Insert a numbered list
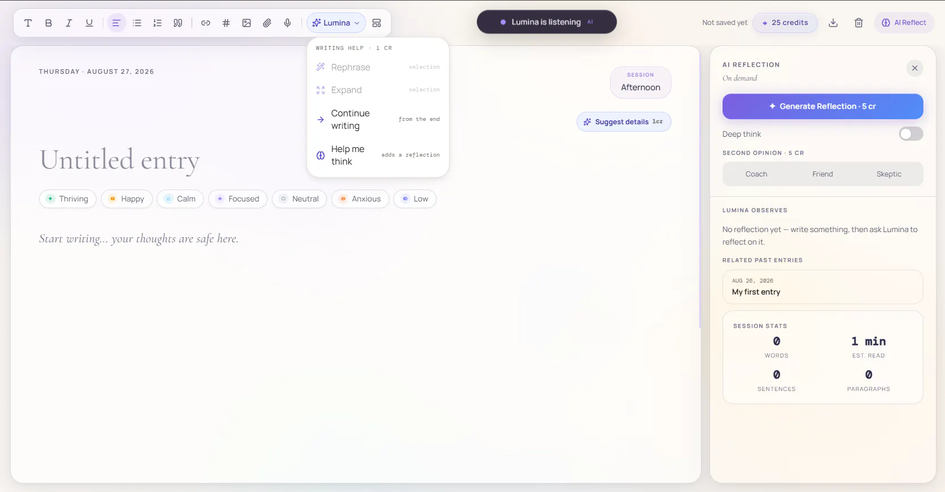Screen dimensions: 945x492 (x=157, y=23)
